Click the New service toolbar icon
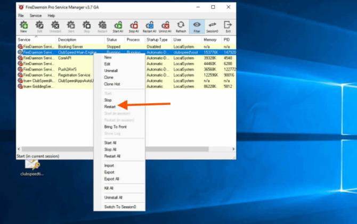This screenshot has height=224, width=357. click(x=23, y=27)
